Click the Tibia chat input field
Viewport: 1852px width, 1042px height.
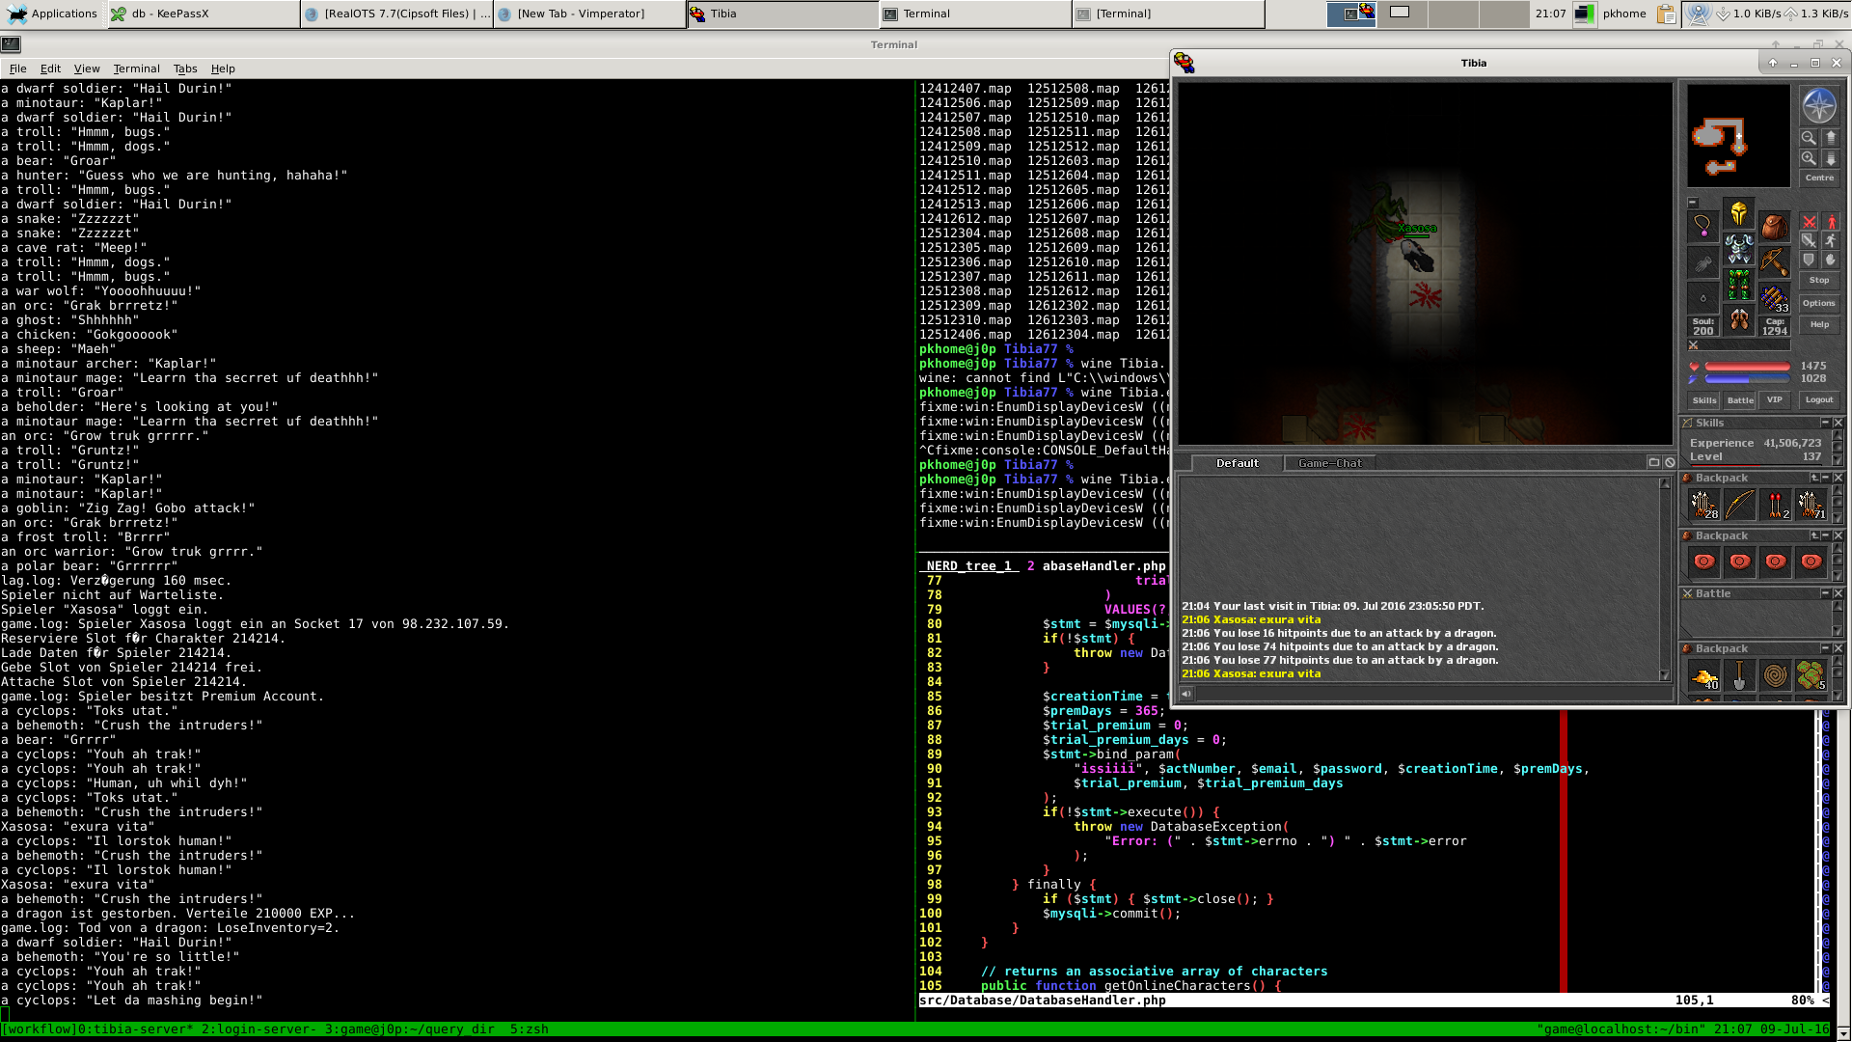[1433, 693]
